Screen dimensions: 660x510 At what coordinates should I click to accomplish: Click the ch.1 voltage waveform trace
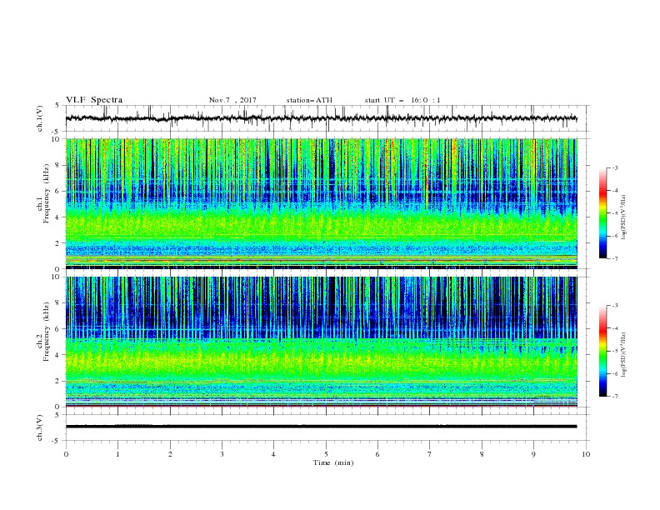321,118
